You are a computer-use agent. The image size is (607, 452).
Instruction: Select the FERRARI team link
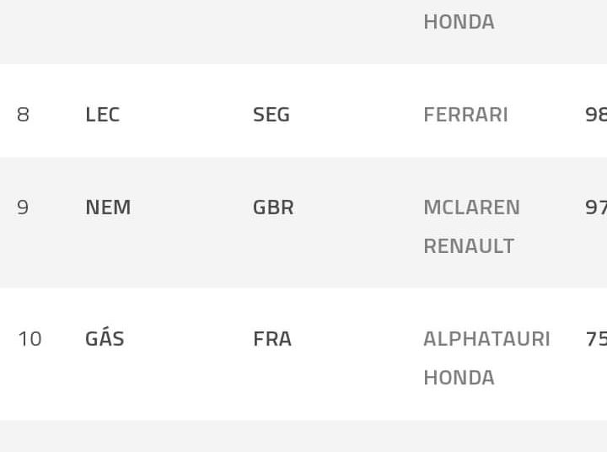(x=465, y=115)
